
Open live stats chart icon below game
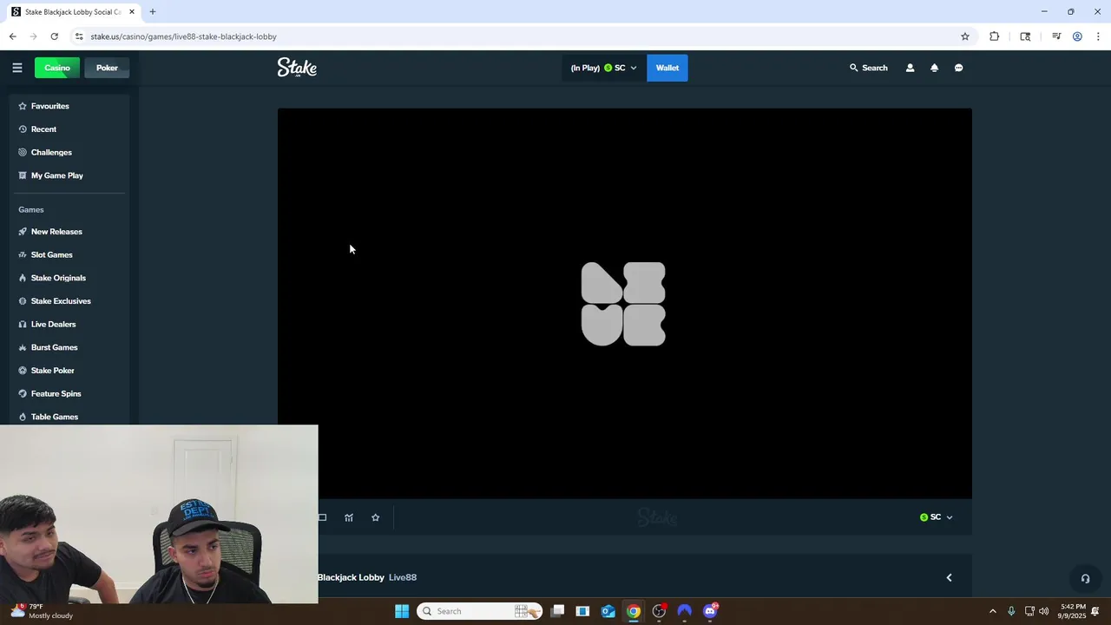349,517
